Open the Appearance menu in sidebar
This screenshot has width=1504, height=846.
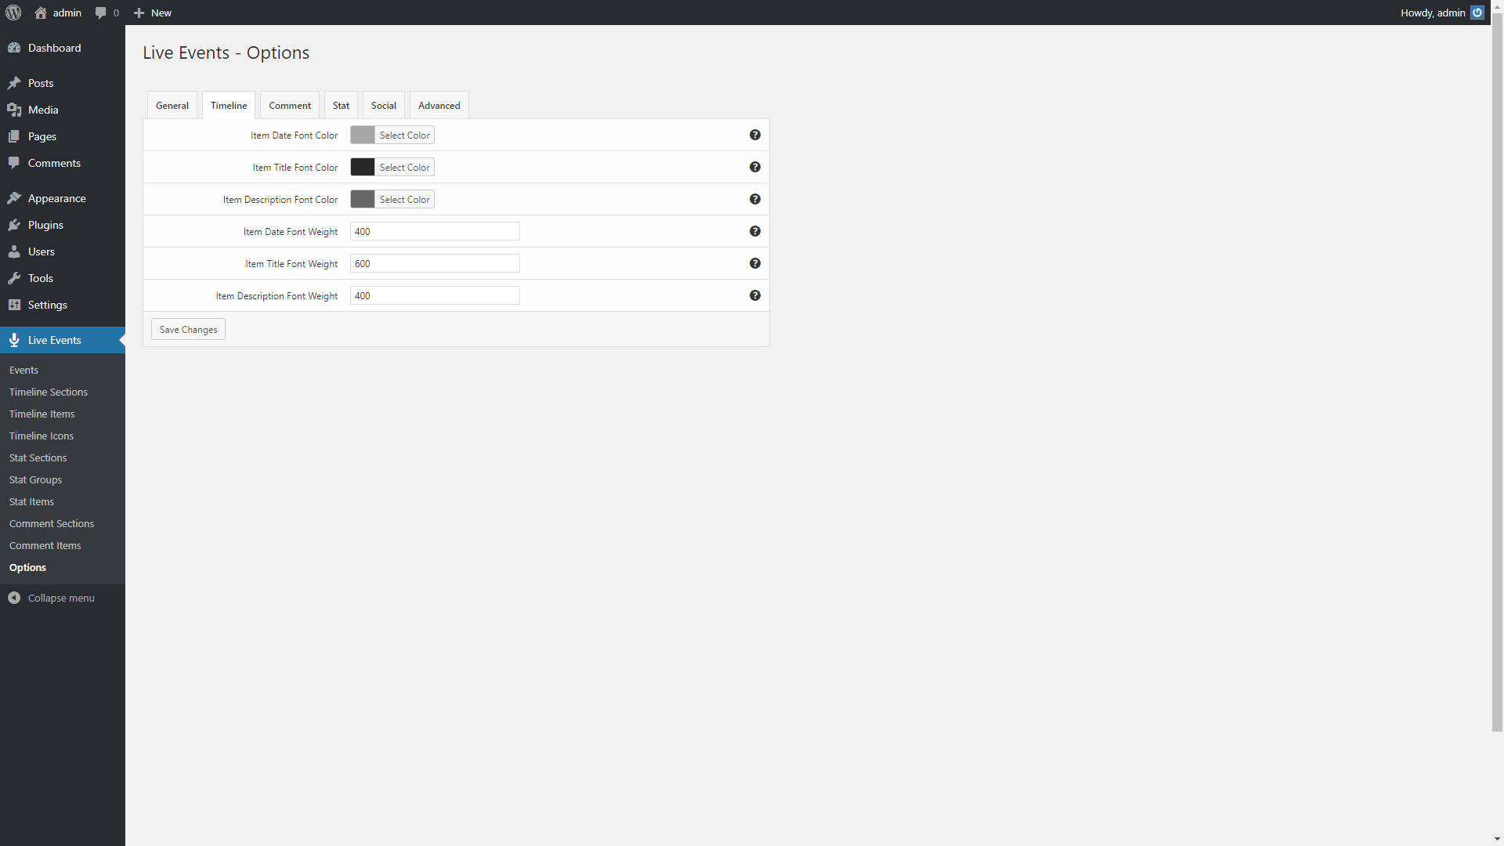(x=56, y=198)
